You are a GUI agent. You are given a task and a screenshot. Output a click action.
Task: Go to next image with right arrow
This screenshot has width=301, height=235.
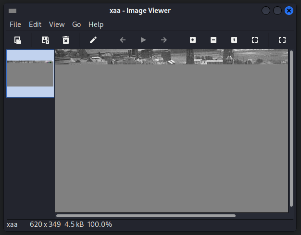(164, 40)
